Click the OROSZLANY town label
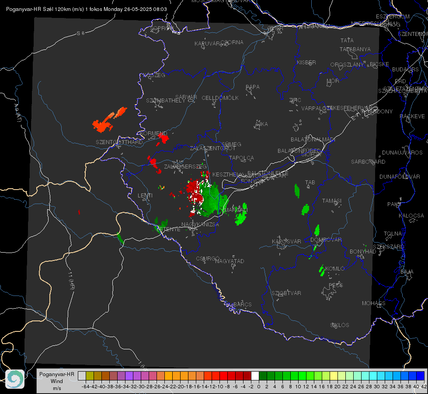The height and width of the screenshot is (394, 428). coord(347,64)
